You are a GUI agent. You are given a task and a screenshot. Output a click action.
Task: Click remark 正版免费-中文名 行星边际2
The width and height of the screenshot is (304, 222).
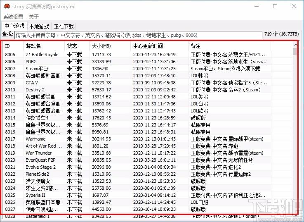[x=221, y=174]
